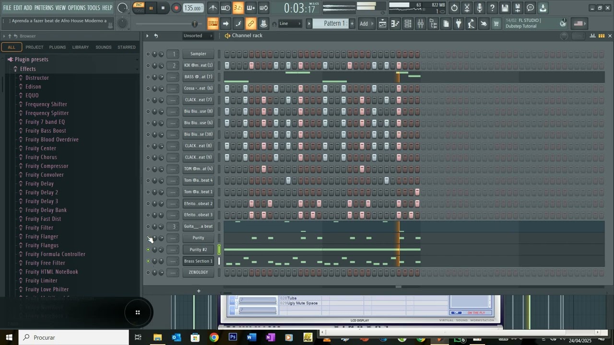Screen dimensions: 614x345
Task: Toggle the link (multilink controllers) icon
Action: tap(250, 23)
